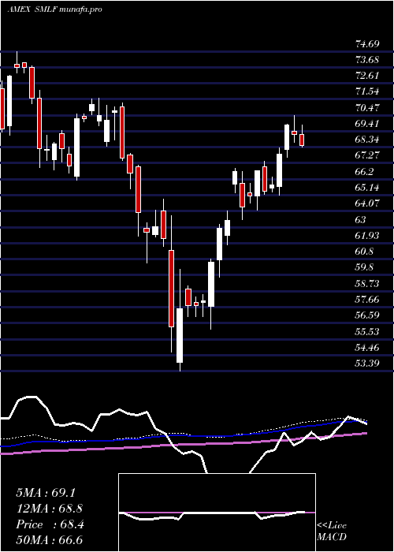Select the 60.8 price axis label
This screenshot has height=552, width=394.
[x=365, y=252]
